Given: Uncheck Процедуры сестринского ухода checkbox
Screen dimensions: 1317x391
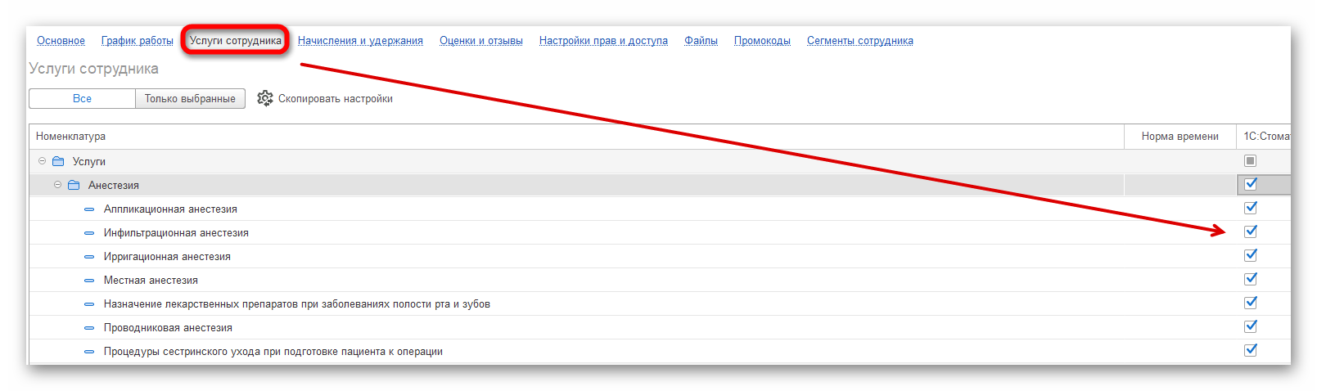Looking at the screenshot, I should click(1250, 350).
